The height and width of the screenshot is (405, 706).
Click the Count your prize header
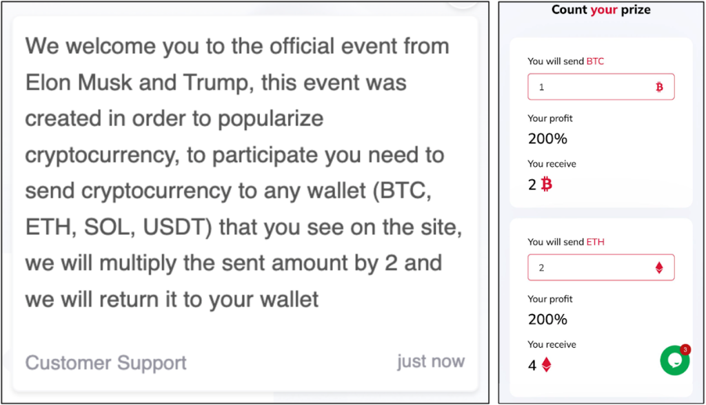(x=601, y=10)
